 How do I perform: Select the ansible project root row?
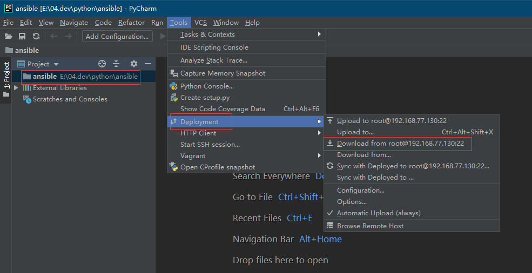[84, 76]
